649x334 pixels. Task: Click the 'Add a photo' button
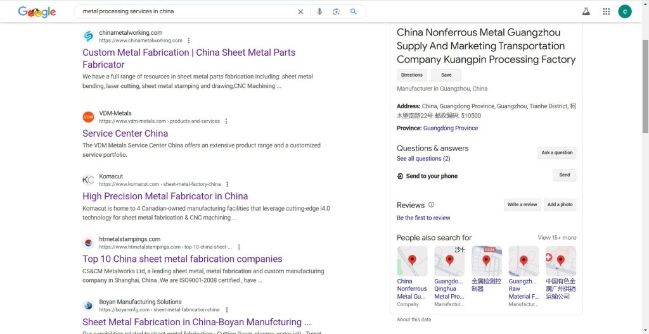(x=560, y=204)
